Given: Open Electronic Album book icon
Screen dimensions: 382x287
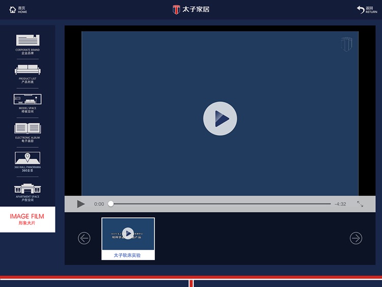Looking at the screenshot, I should pyautogui.click(x=28, y=128).
